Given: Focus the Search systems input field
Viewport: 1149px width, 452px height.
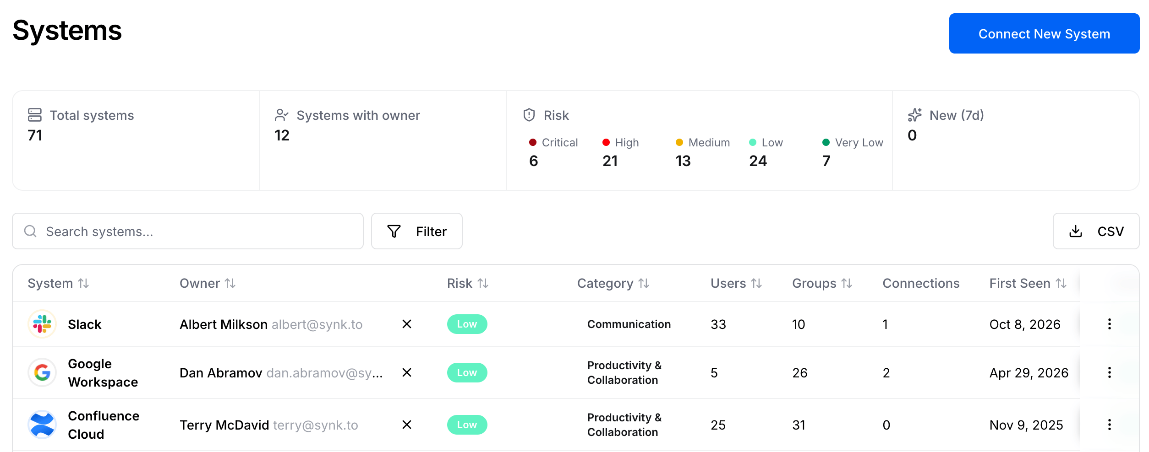Looking at the screenshot, I should point(188,231).
